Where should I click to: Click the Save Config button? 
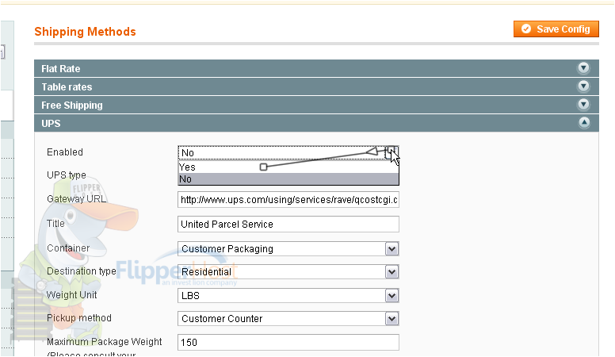pyautogui.click(x=556, y=29)
